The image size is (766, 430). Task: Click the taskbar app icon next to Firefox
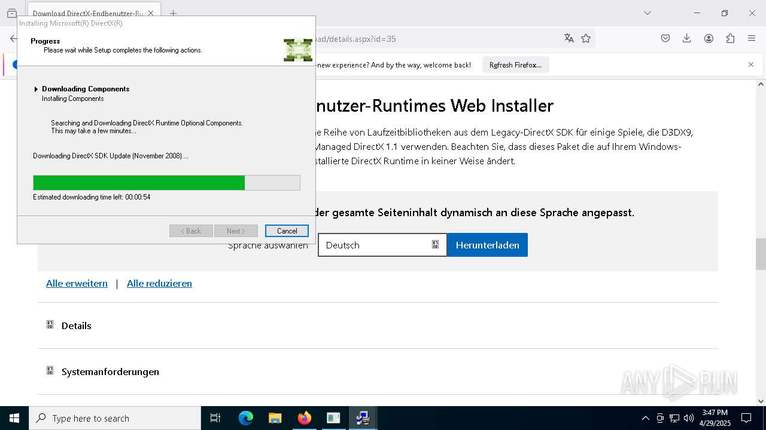click(x=333, y=418)
